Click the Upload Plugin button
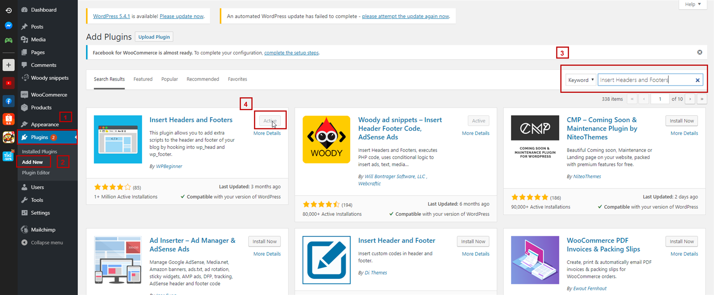 [x=154, y=37]
